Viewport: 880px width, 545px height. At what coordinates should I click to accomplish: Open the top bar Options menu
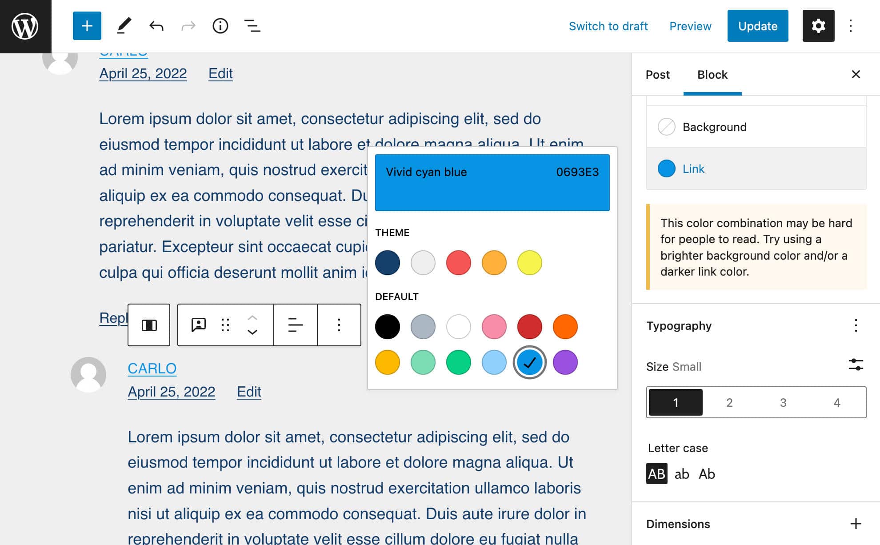[x=851, y=26]
